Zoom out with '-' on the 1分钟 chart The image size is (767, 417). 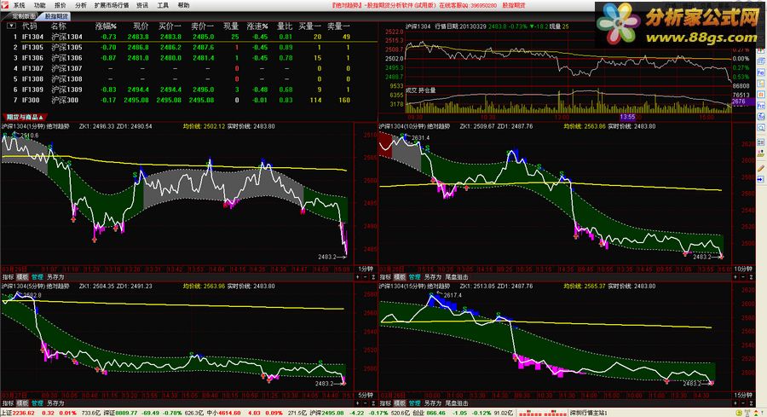coord(366,277)
